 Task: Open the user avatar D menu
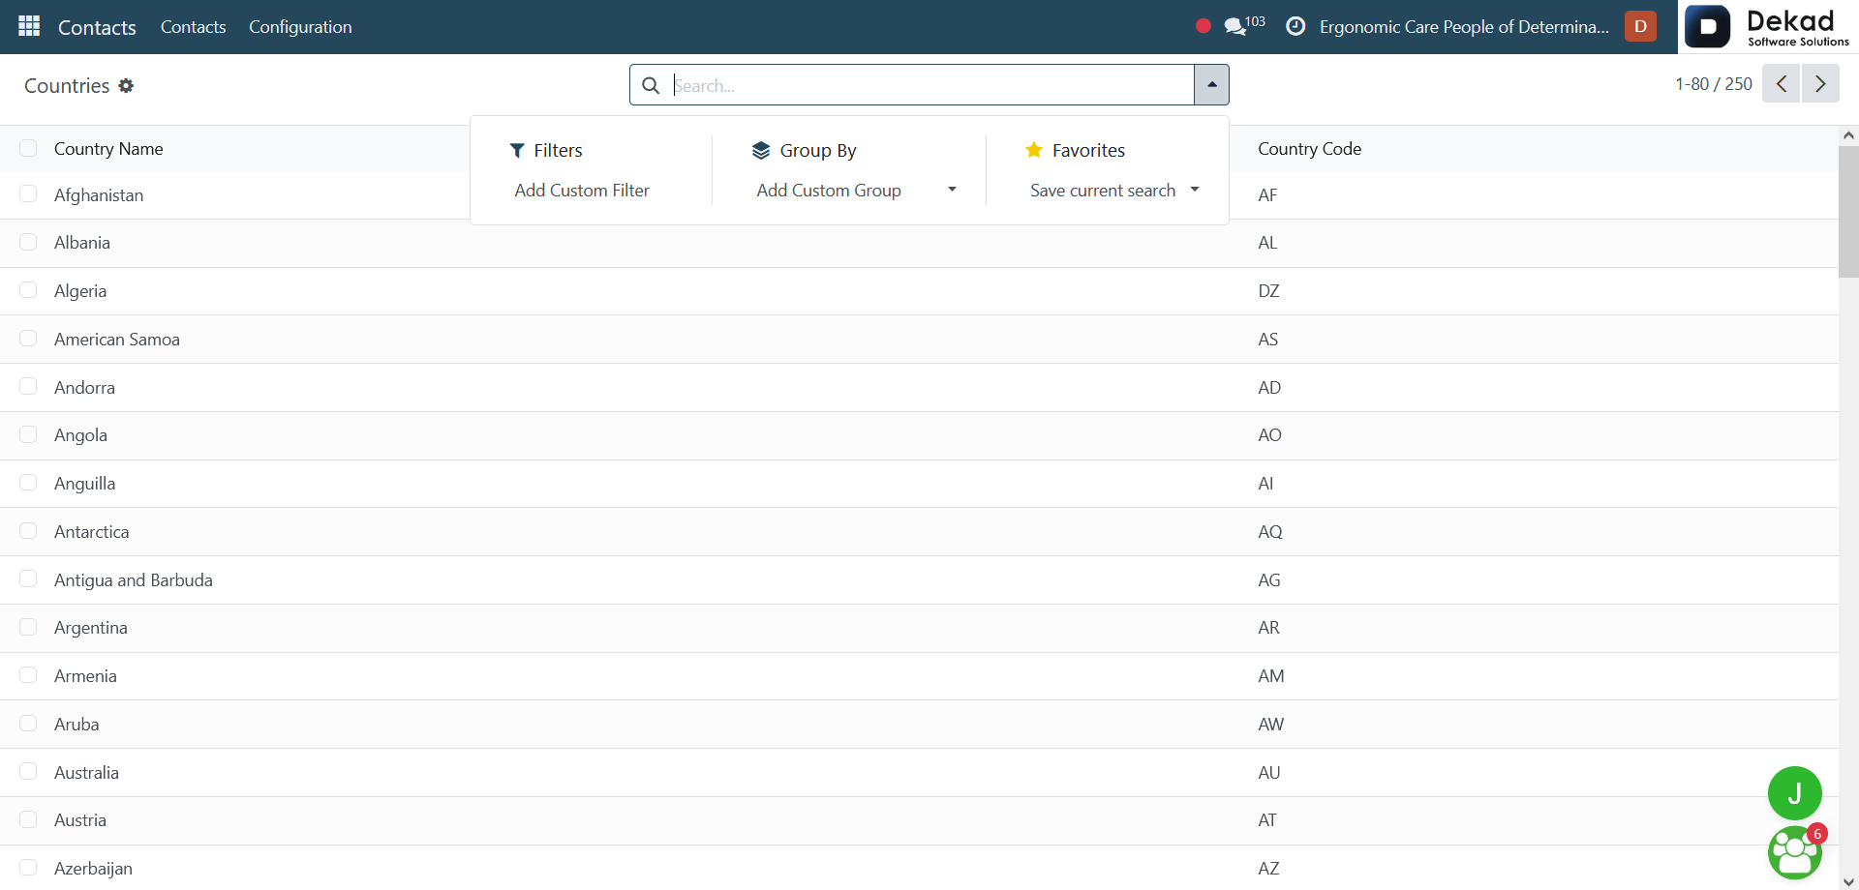coord(1640,26)
